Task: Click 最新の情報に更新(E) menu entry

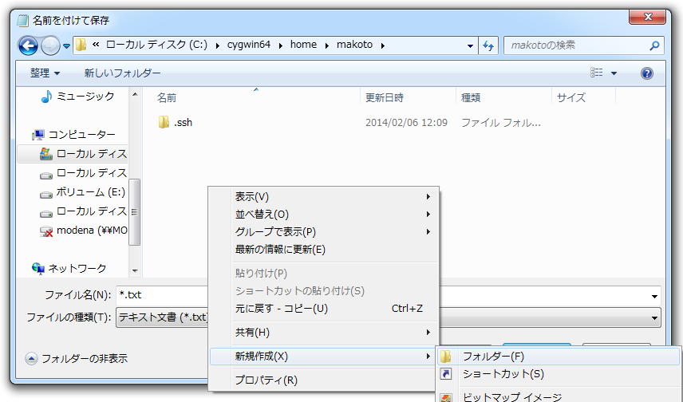Action: (x=280, y=250)
